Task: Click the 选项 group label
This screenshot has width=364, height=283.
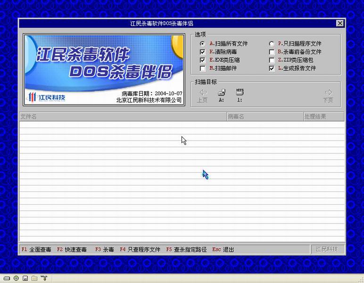Action: (x=200, y=34)
